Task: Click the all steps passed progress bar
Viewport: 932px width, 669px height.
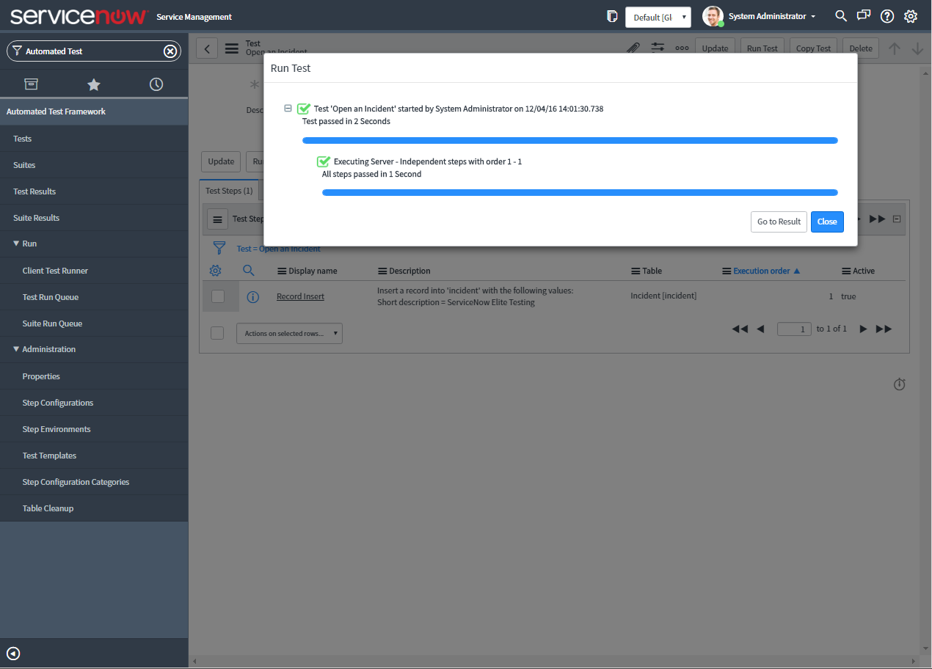Action: tap(580, 192)
